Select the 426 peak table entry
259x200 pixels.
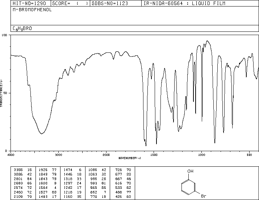click(123, 196)
